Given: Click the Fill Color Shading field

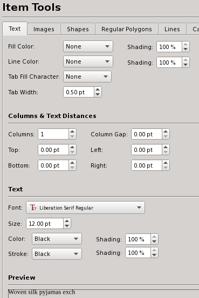Looking at the screenshot, I should pyautogui.click(x=169, y=47).
